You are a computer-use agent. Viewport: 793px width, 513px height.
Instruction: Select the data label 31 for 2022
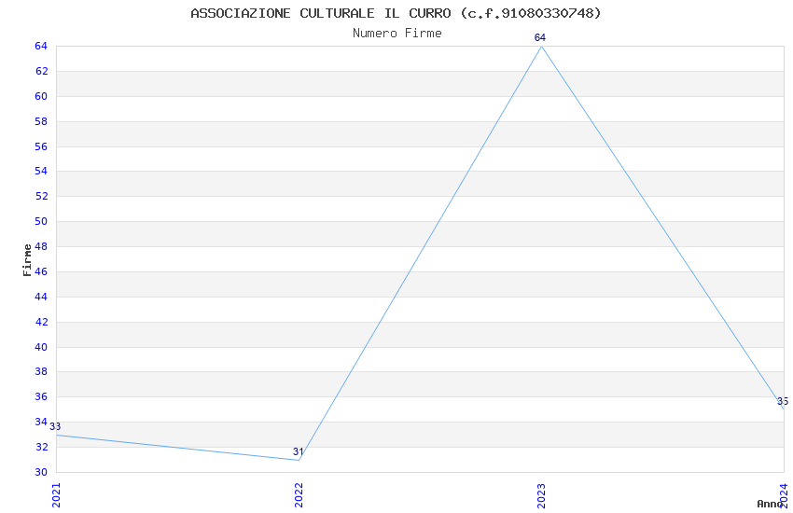299,451
